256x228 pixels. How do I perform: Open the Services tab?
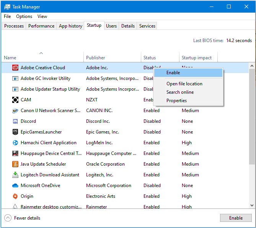[147, 26]
